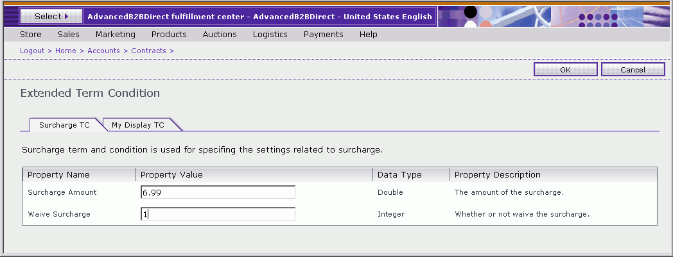Return to Contracts via the breadcrumb
Viewport: 673px width, 257px height.
tap(148, 51)
